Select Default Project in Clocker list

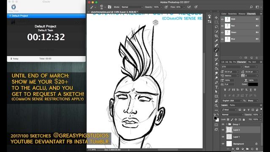click(x=46, y=16)
